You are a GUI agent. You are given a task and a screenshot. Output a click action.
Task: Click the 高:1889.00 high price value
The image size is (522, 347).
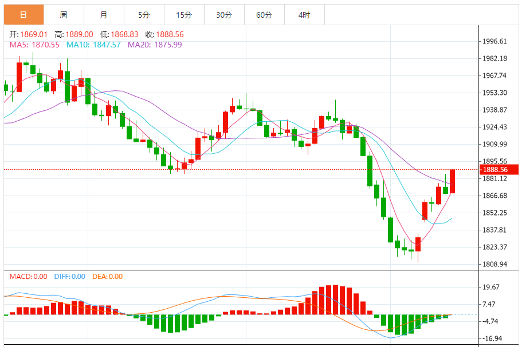(x=74, y=34)
